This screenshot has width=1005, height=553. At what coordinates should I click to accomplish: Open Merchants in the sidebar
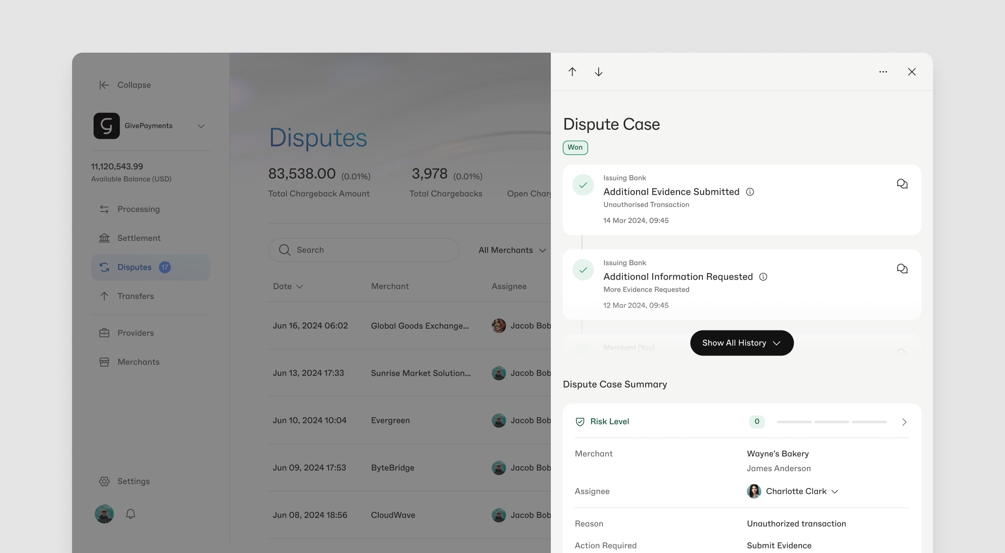[x=151, y=362]
